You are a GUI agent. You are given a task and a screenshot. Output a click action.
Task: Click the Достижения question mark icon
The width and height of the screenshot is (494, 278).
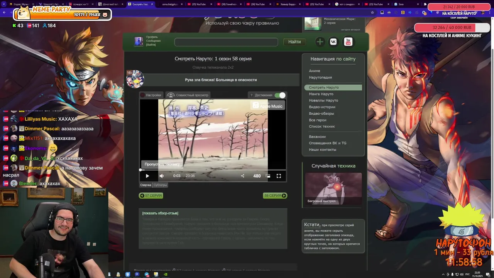[x=252, y=95]
